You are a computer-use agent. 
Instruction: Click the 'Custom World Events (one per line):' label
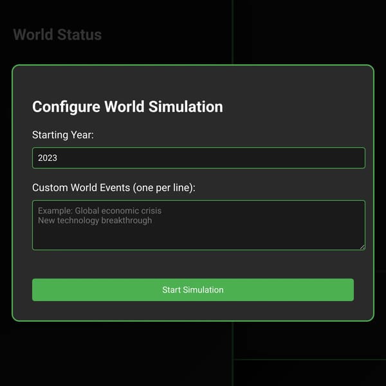click(x=113, y=188)
